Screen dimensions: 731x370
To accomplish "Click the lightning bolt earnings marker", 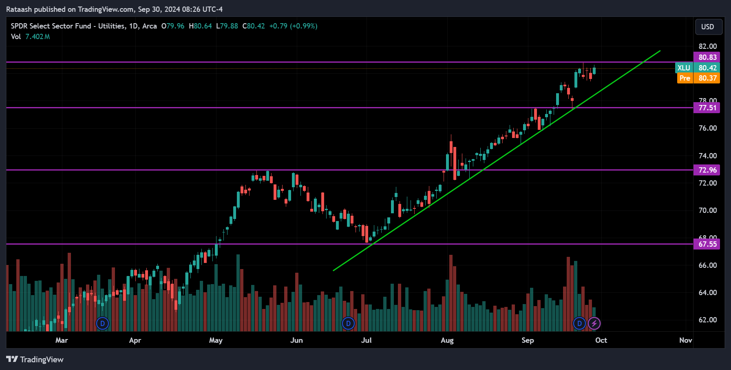I will tap(594, 324).
